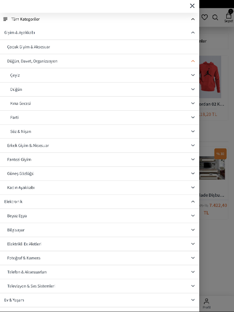The width and height of the screenshot is (234, 312).
Task: Collapse Düğün, Davet, Organizasyon submenu
Action: (193, 61)
